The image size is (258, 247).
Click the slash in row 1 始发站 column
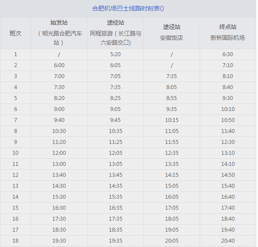click(x=59, y=54)
